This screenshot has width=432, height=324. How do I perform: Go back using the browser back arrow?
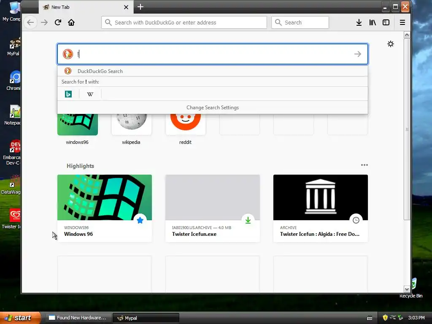point(30,23)
